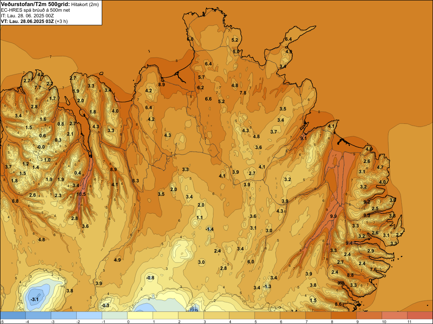Click the -1.4 temperature value
The image size is (433, 324).
click(x=210, y=229)
